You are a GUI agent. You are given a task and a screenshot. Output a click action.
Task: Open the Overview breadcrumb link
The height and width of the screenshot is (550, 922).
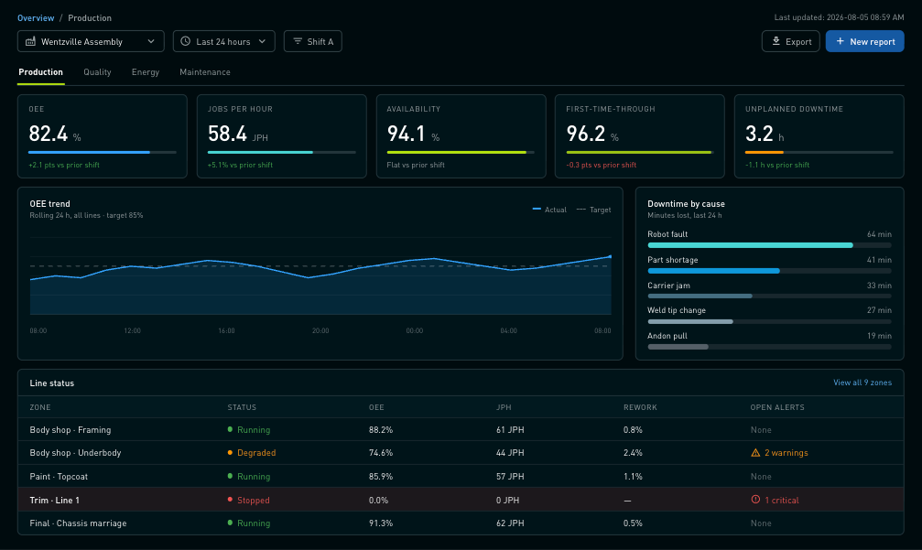coord(36,18)
